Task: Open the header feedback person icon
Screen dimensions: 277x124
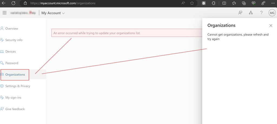Action: pyautogui.click(x=240, y=13)
